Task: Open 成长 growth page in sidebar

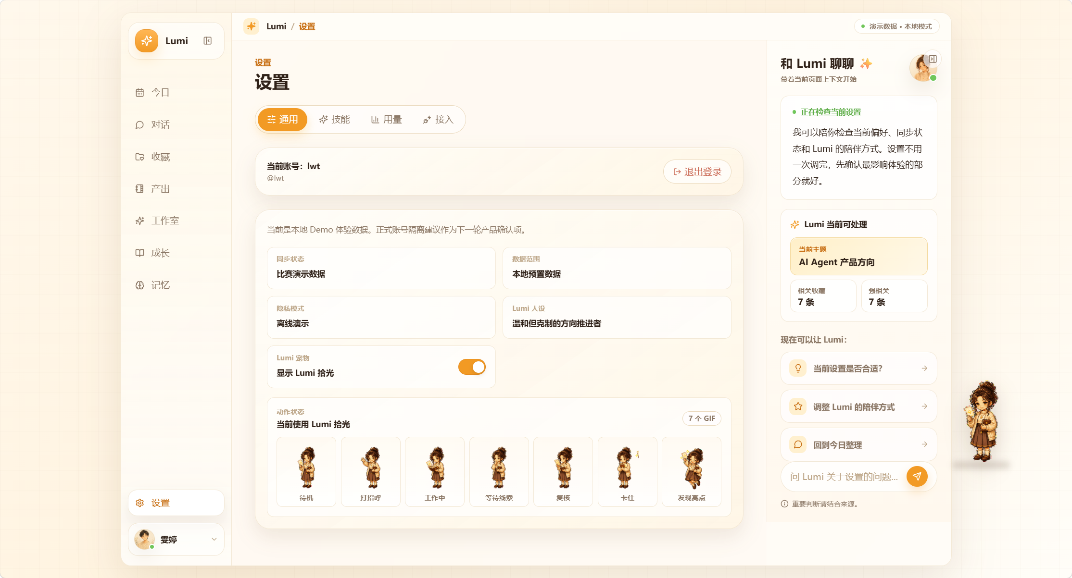Action: (176, 253)
